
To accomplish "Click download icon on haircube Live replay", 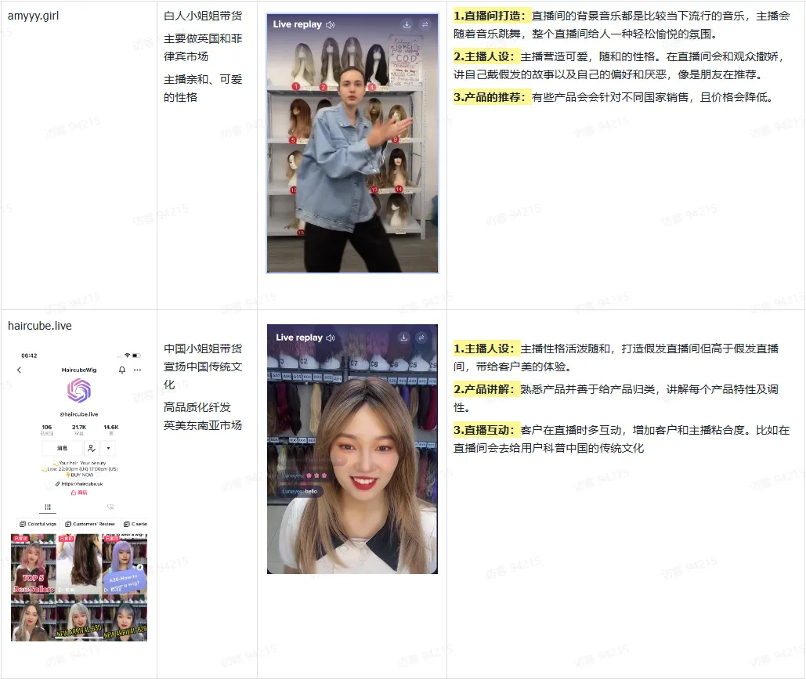I will [x=404, y=338].
